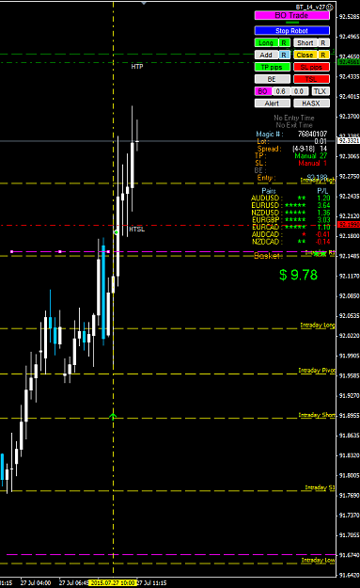
Task: Click the EURGBP pair row
Action: (290, 220)
